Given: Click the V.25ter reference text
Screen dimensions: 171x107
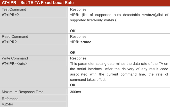Looking at the screenshot, I should tap(8, 104).
